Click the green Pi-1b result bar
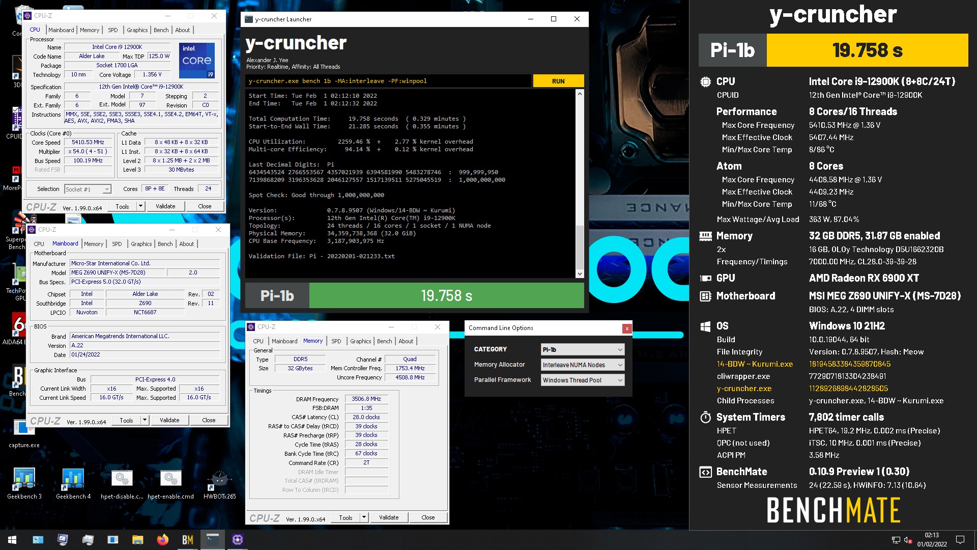977x550 pixels. [446, 296]
